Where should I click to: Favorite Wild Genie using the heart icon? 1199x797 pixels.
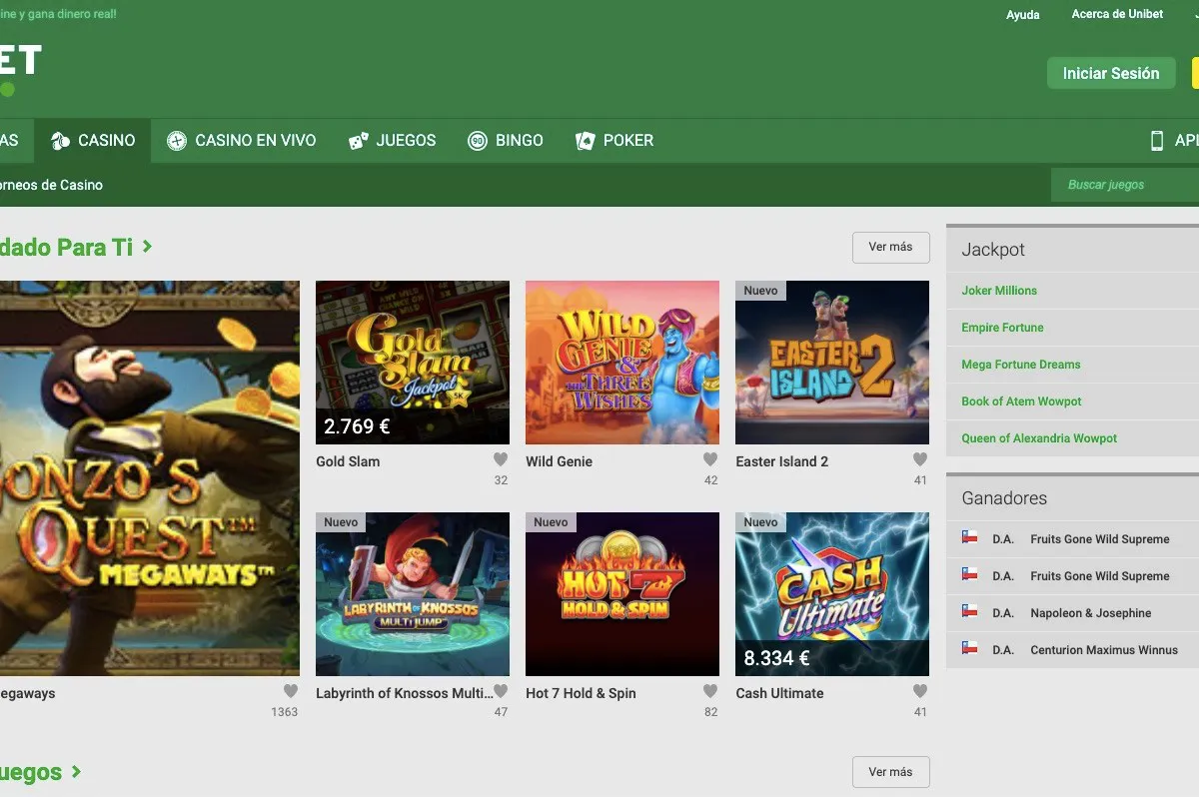tap(710, 460)
